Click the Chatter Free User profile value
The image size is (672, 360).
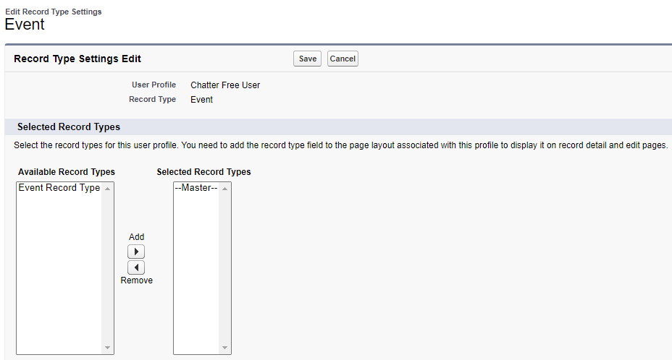225,85
